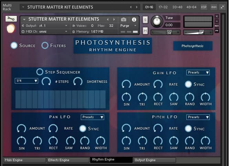
Task: Open Gain LFO Presets dropdown
Action: pos(198,73)
